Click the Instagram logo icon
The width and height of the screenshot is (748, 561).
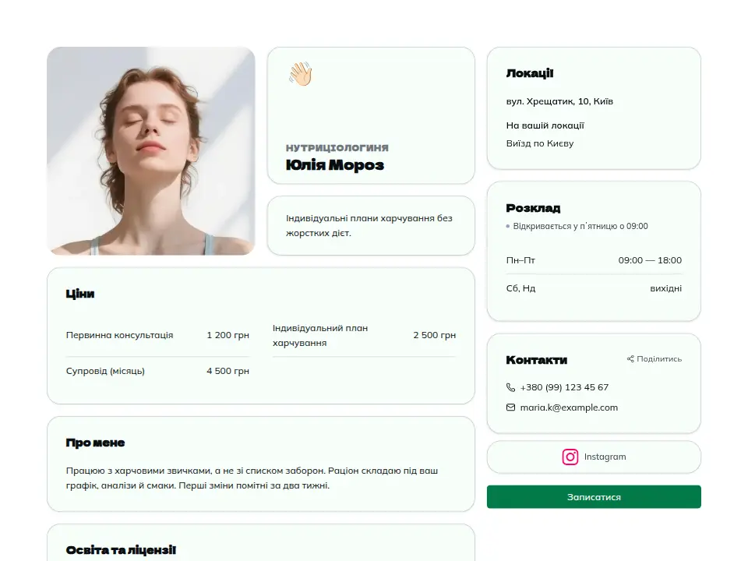click(x=570, y=457)
